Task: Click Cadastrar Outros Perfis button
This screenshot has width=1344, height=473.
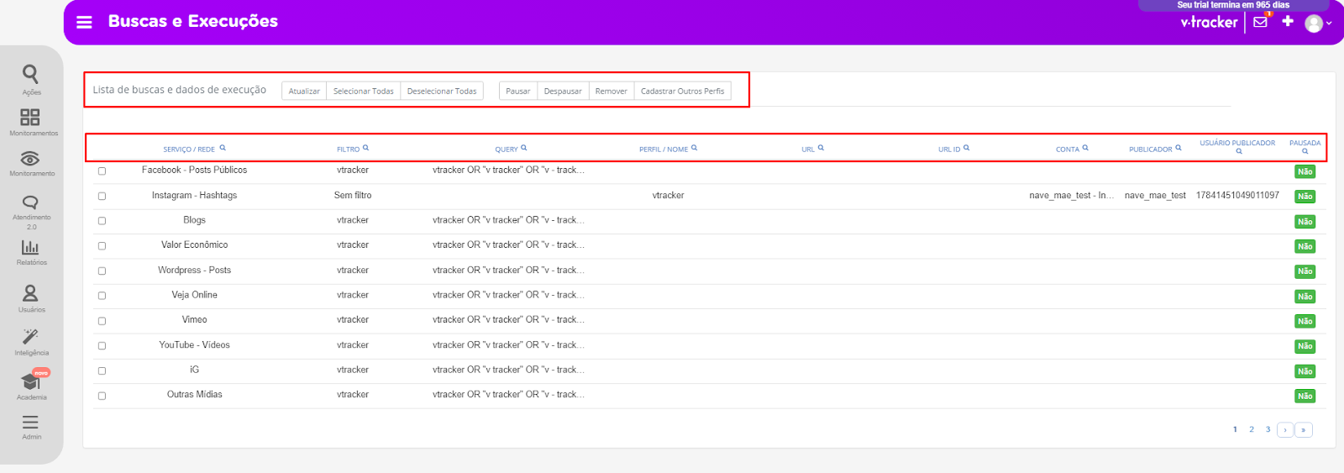Action: point(683,91)
